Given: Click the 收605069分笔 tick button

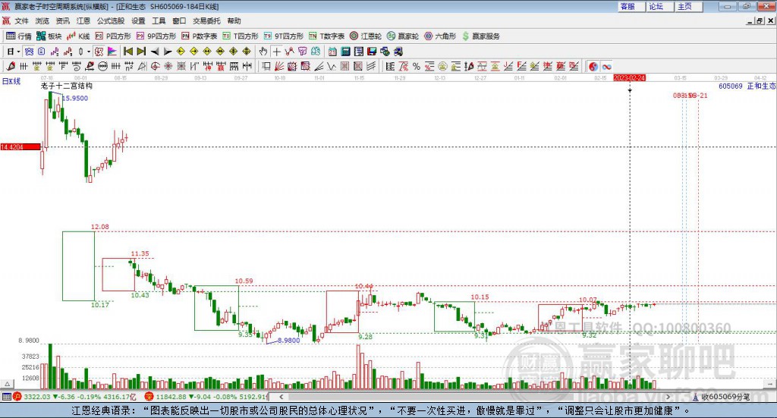Looking at the screenshot, I should point(721,397).
